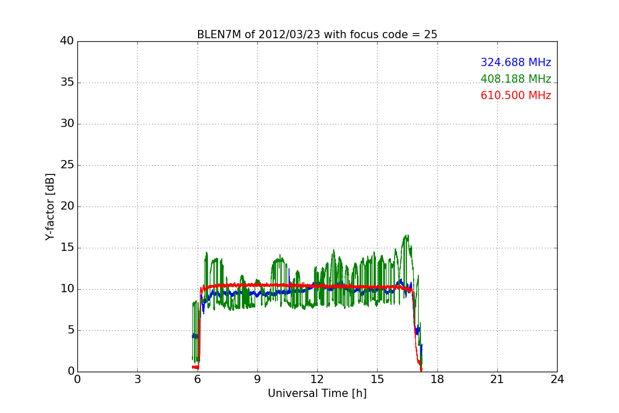Click the x-axis tick label 6
619x413 pixels.
click(198, 379)
